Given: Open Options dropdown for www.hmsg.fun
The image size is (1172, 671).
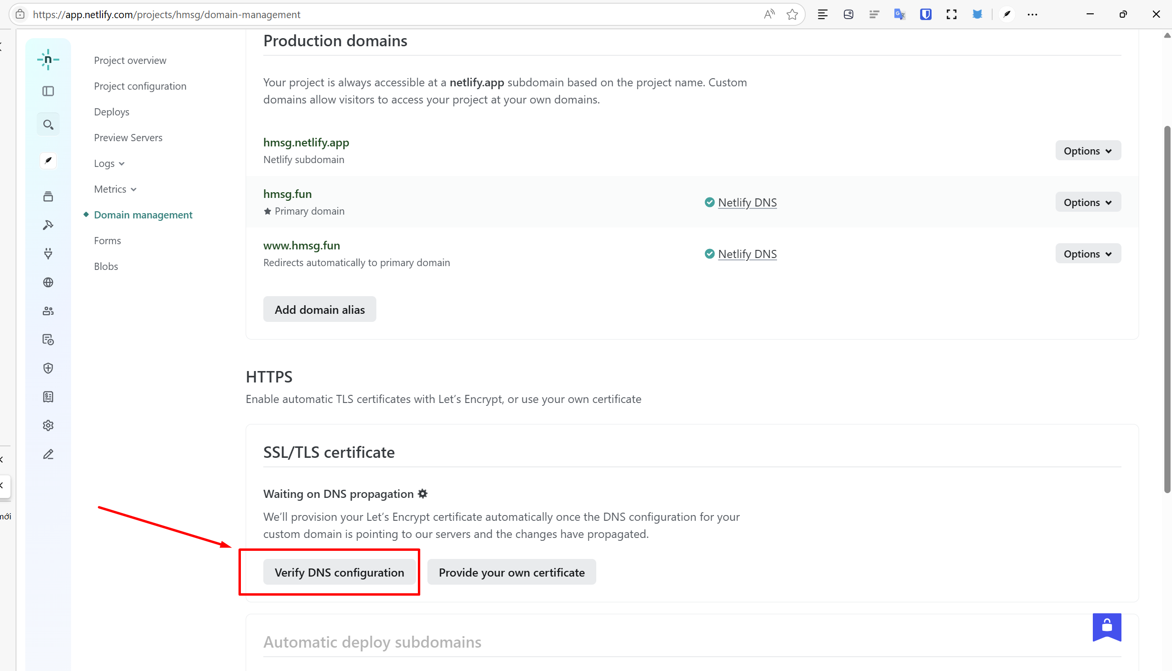Looking at the screenshot, I should (1088, 254).
